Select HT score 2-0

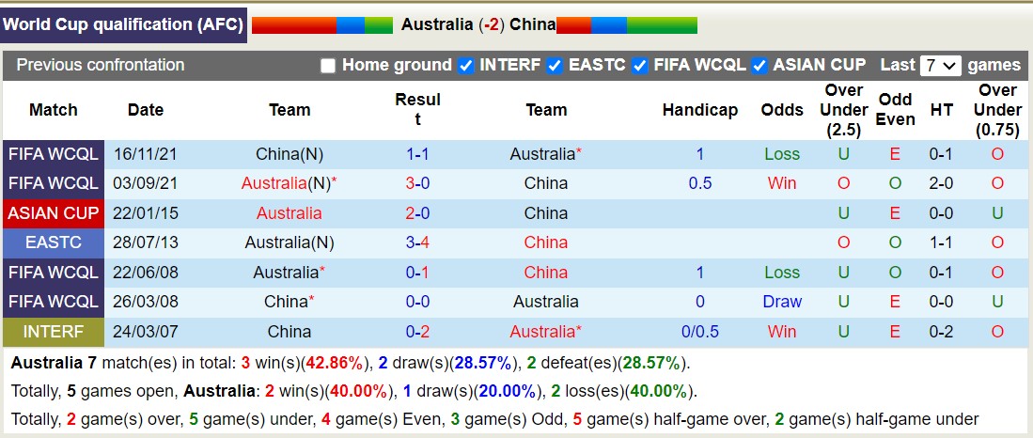coord(942,184)
